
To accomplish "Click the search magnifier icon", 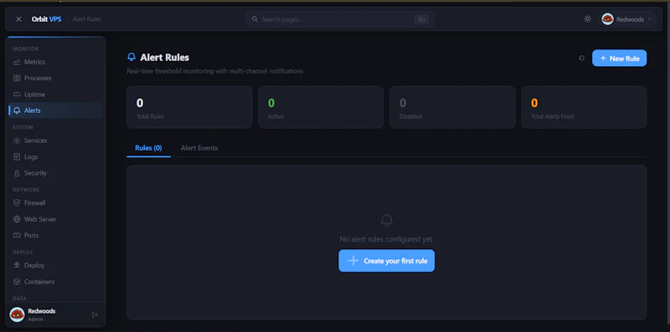I will [x=255, y=19].
